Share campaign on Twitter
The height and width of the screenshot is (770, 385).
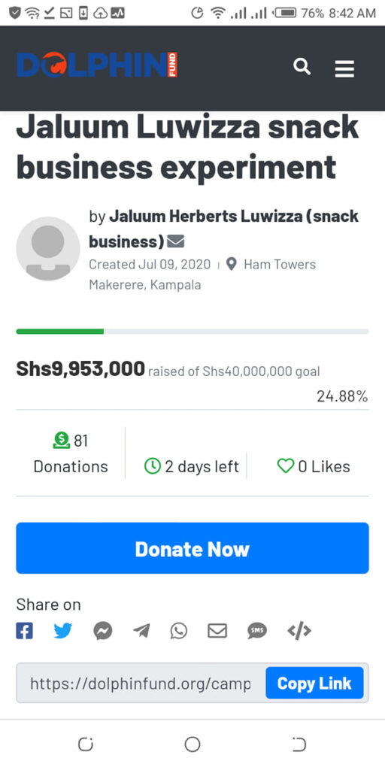[63, 631]
